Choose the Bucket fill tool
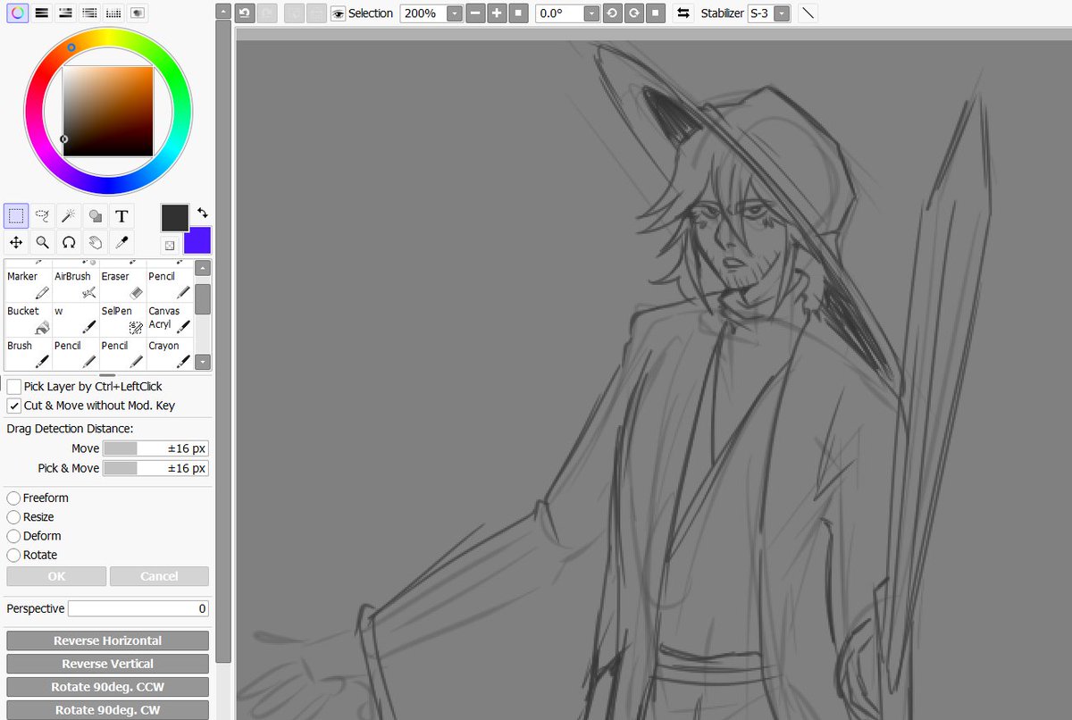The height and width of the screenshot is (720, 1072). coord(28,320)
